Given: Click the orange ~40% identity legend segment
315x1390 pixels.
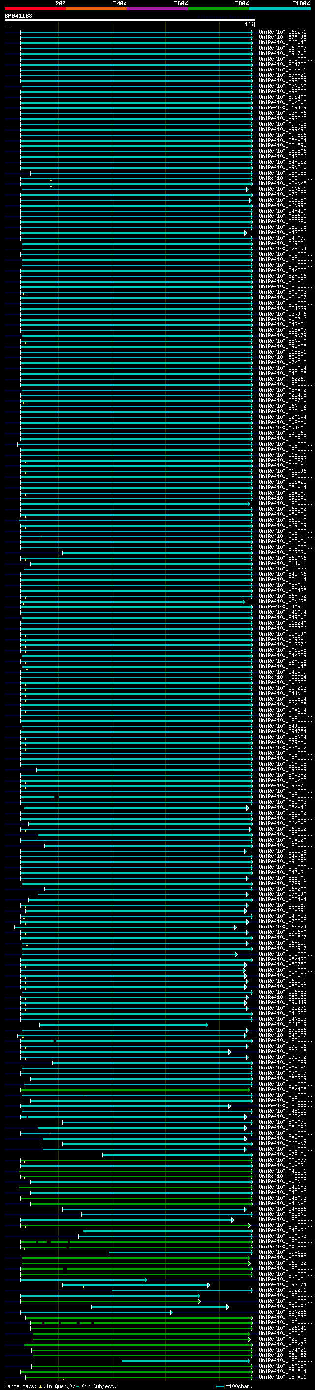Looking at the screenshot, I should (x=96, y=9).
